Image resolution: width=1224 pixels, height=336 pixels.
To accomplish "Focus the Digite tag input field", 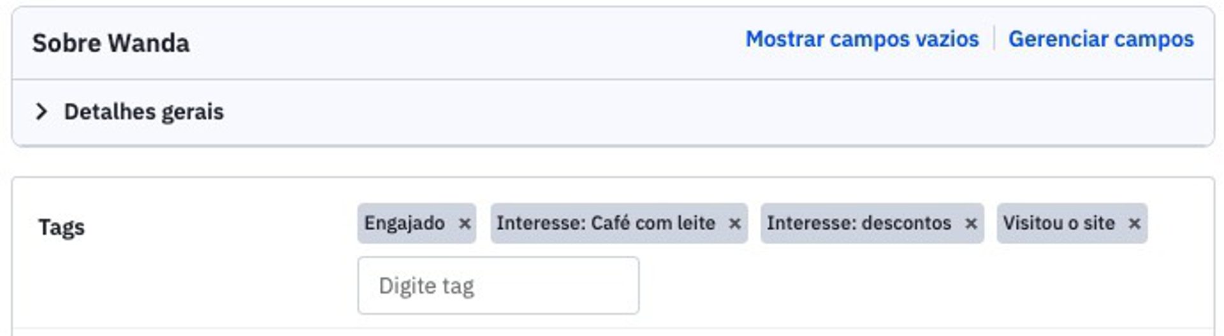I will click(498, 286).
